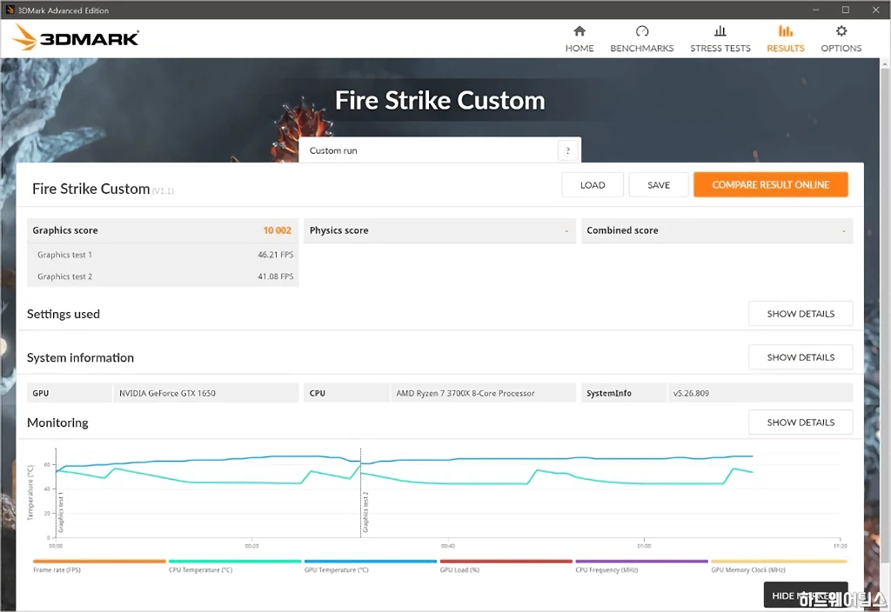891x612 pixels.
Task: Click AMD Ryzen 7 3700X CPU value
Action: 466,393
